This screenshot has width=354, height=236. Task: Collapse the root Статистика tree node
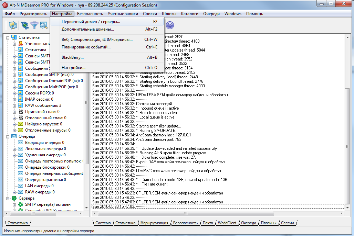pos(8,38)
